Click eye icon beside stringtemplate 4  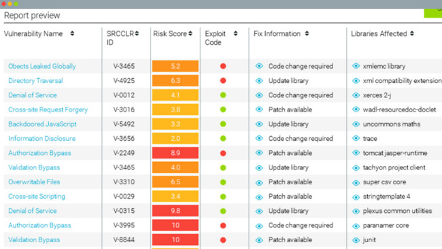356,197
